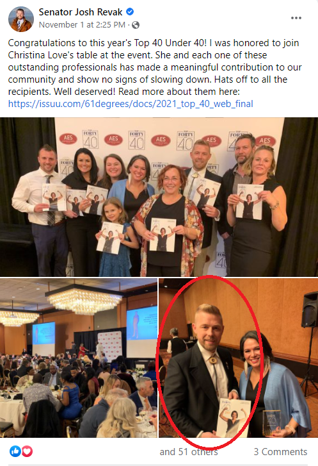Click the blue verified badge icon
This screenshot has width=318, height=466.
[x=130, y=12]
